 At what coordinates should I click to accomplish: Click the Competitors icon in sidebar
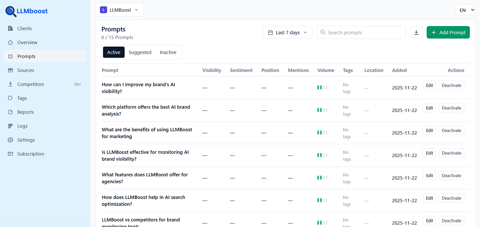tap(10, 84)
